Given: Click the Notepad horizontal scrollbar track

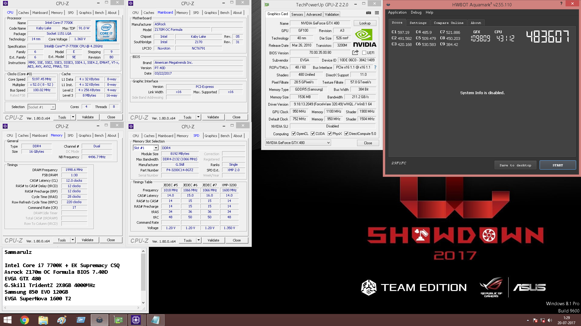Looking at the screenshot, I should [x=71, y=308].
